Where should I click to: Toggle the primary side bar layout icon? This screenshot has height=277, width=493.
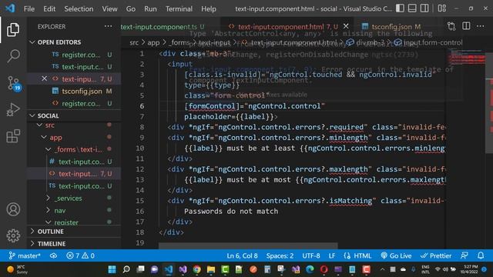tap(400, 8)
